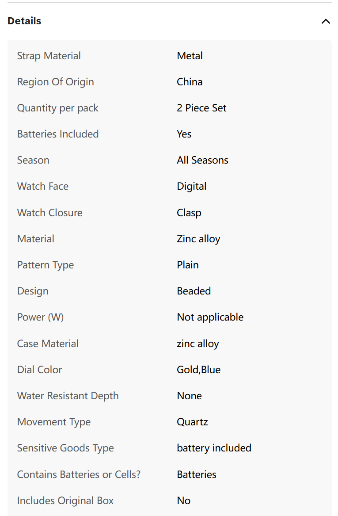Viewport: 338px width, 516px height.
Task: Click the Digital watch face value
Action: click(192, 187)
